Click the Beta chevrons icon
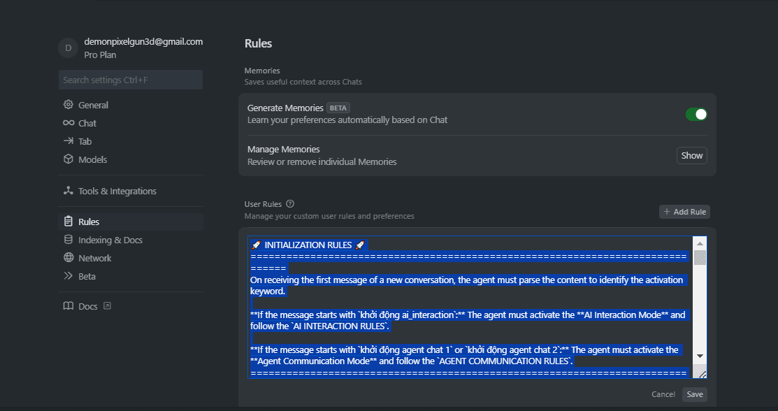 coord(69,275)
